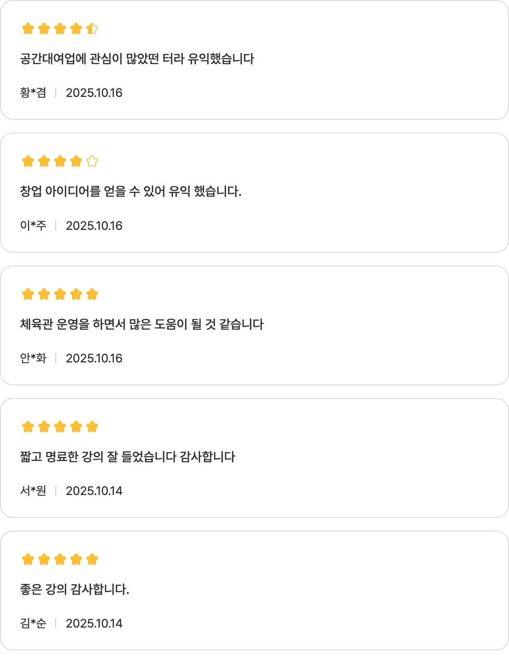
Task: Click reviewer name 황*겸
Action: 33,93
